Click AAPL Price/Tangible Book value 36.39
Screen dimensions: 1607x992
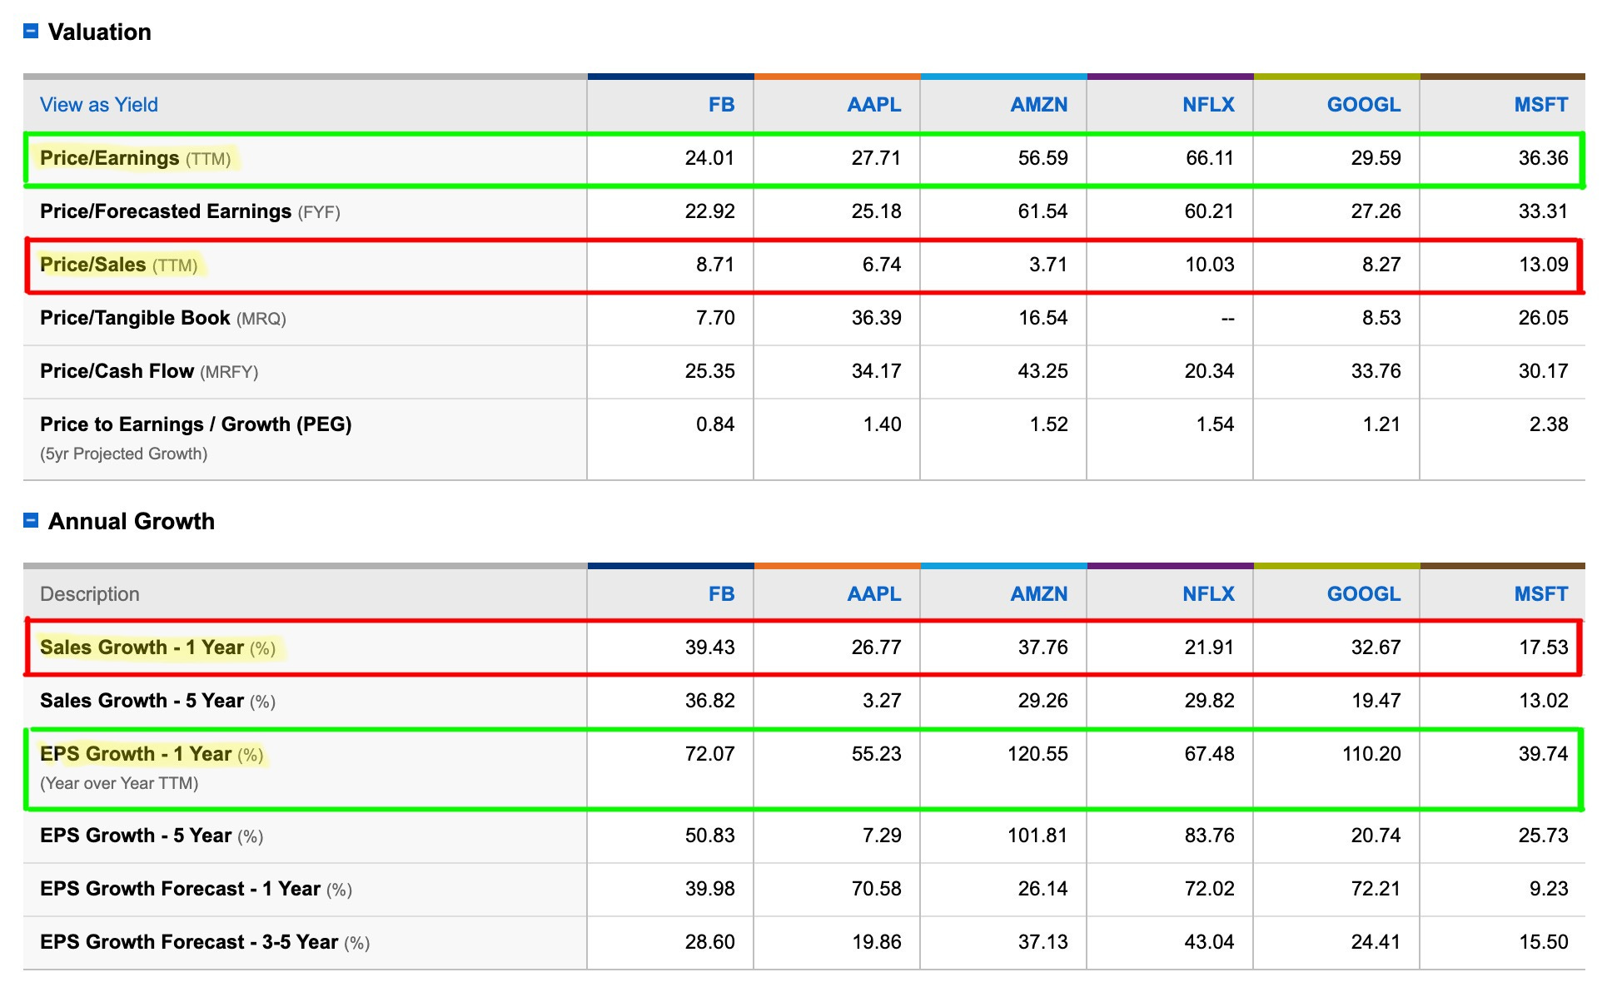point(876,318)
